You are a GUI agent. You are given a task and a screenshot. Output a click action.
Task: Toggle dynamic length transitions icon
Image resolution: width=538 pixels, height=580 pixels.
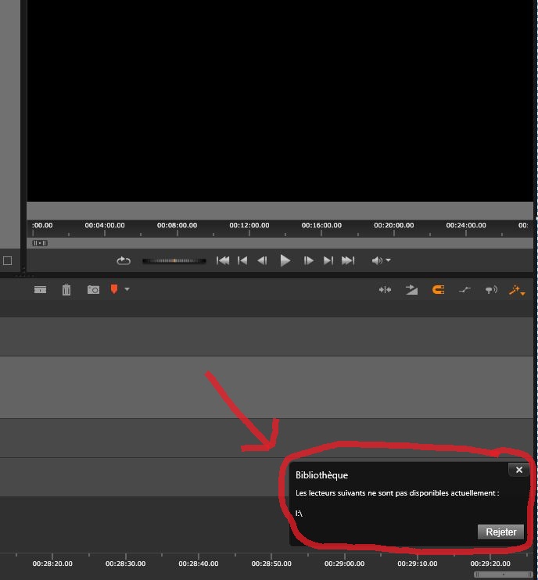click(x=411, y=290)
